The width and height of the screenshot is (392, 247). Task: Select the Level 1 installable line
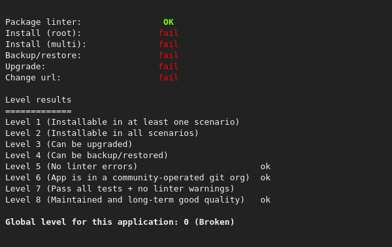pos(122,122)
